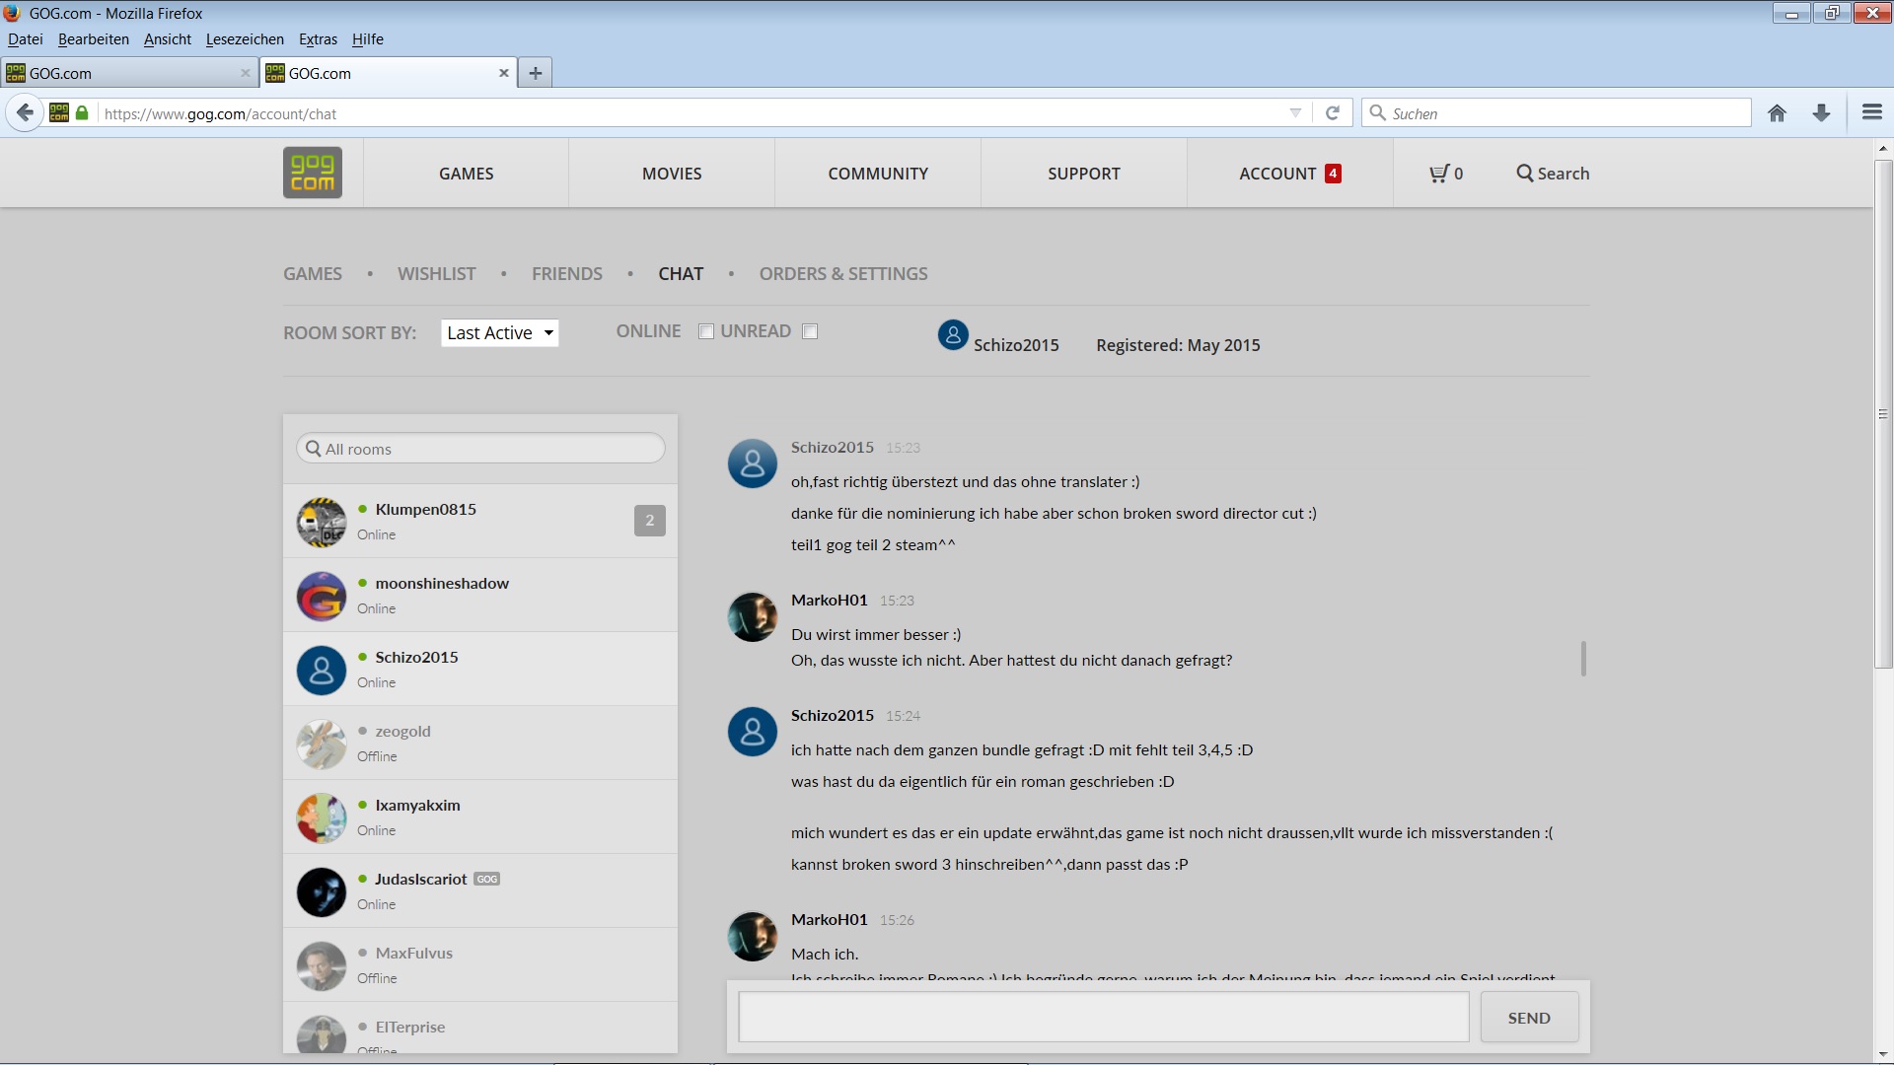Screen dimensions: 1894x1065
Task: Click the Firefox home icon
Action: click(1777, 113)
